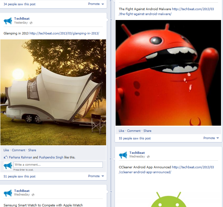This screenshot has width=223, height=207.
Task: Open the ccleaner-android-app-announced link
Action: point(166,170)
